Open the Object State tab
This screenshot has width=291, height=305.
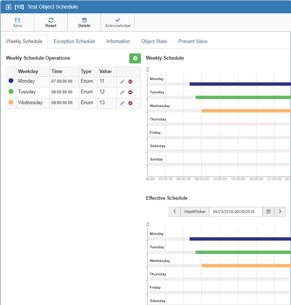154,42
